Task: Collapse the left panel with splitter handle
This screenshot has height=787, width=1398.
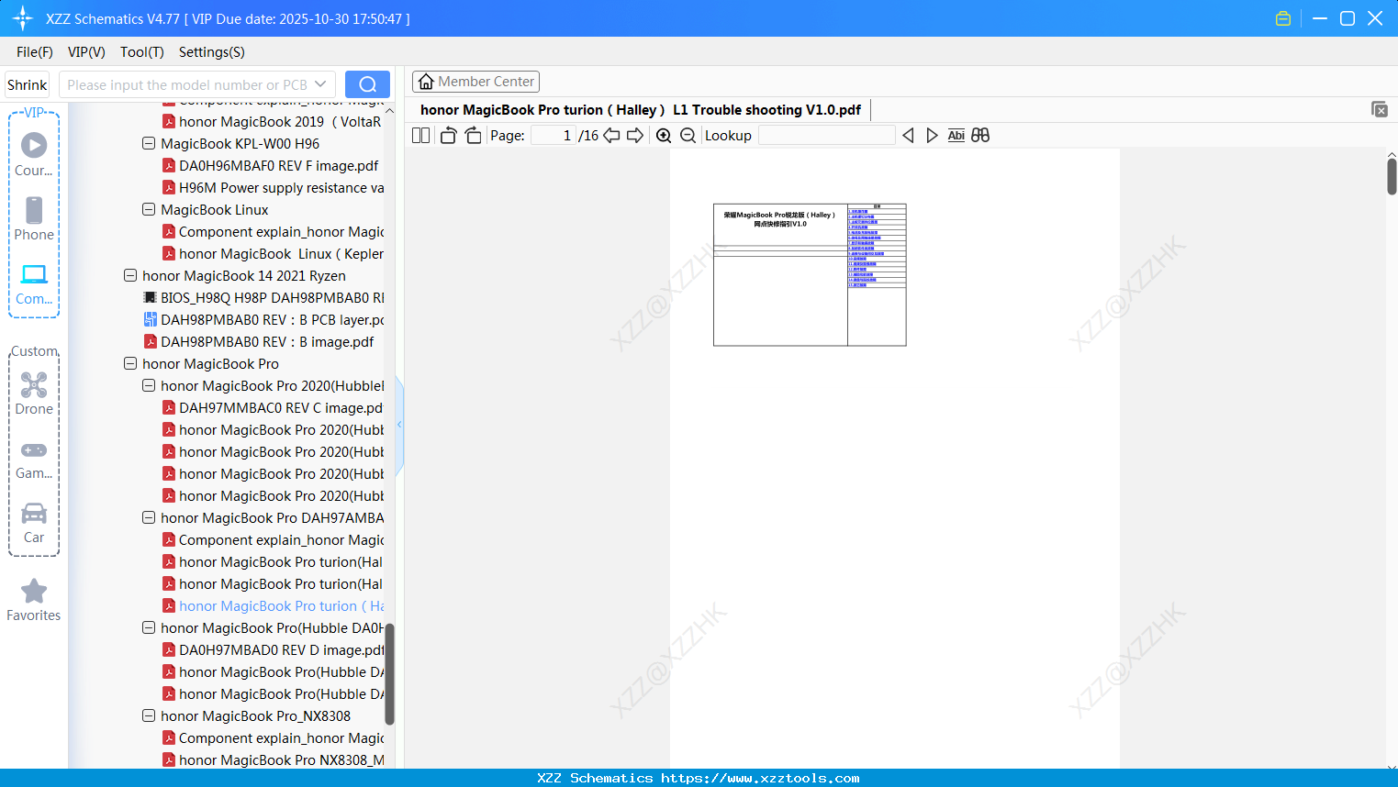Action: [x=399, y=425]
